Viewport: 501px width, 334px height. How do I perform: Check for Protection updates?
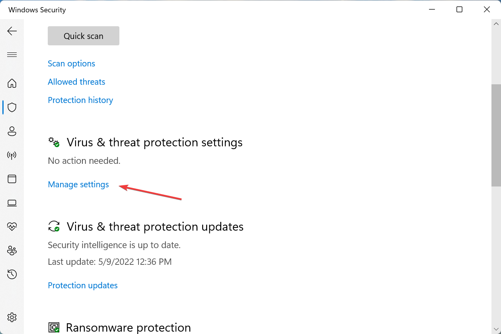(x=82, y=285)
